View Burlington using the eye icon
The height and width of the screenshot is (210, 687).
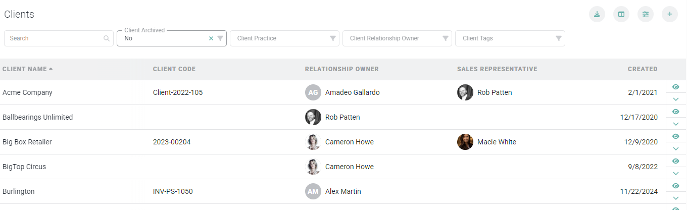tap(676, 186)
